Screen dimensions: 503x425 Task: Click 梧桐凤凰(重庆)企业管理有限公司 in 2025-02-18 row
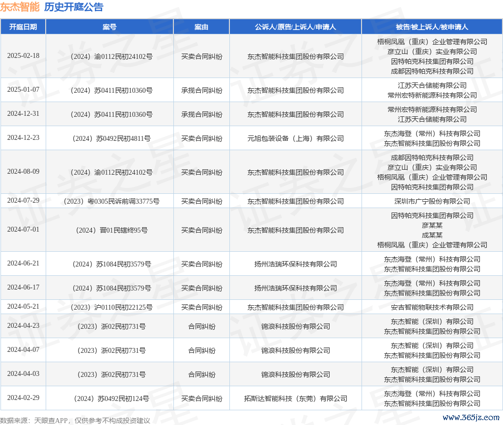click(432, 42)
